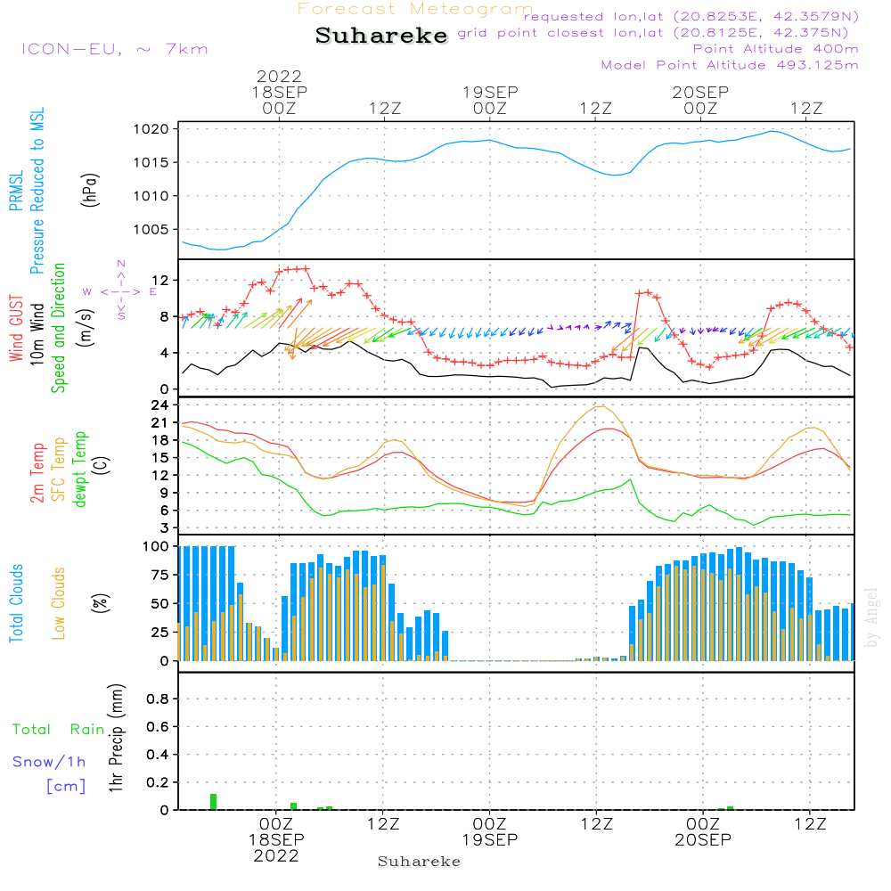The height and width of the screenshot is (891, 891).
Task: Click the wind direction compass rose
Action: [x=120, y=290]
